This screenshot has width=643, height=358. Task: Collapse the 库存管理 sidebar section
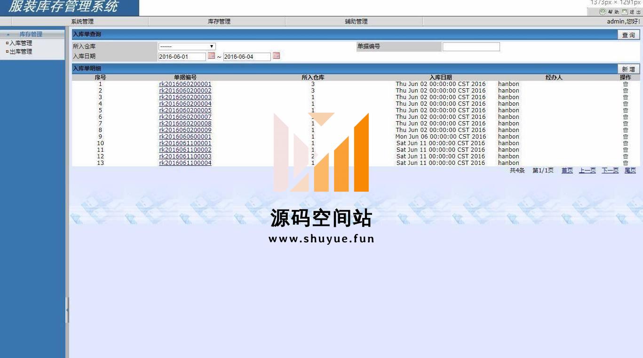pos(8,34)
